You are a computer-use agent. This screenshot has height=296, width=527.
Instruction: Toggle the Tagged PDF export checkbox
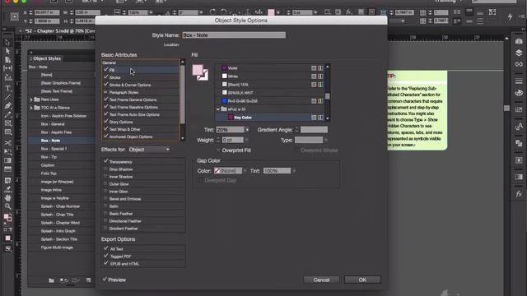click(106, 256)
